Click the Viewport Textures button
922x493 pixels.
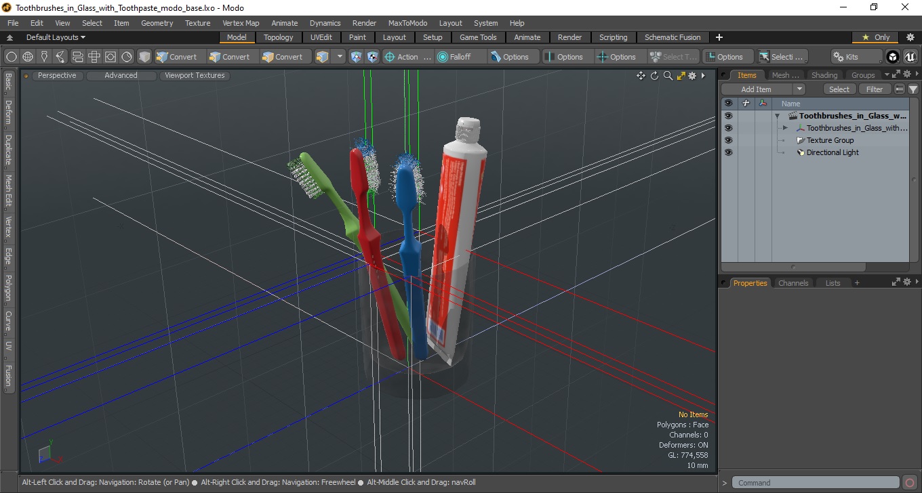click(195, 76)
